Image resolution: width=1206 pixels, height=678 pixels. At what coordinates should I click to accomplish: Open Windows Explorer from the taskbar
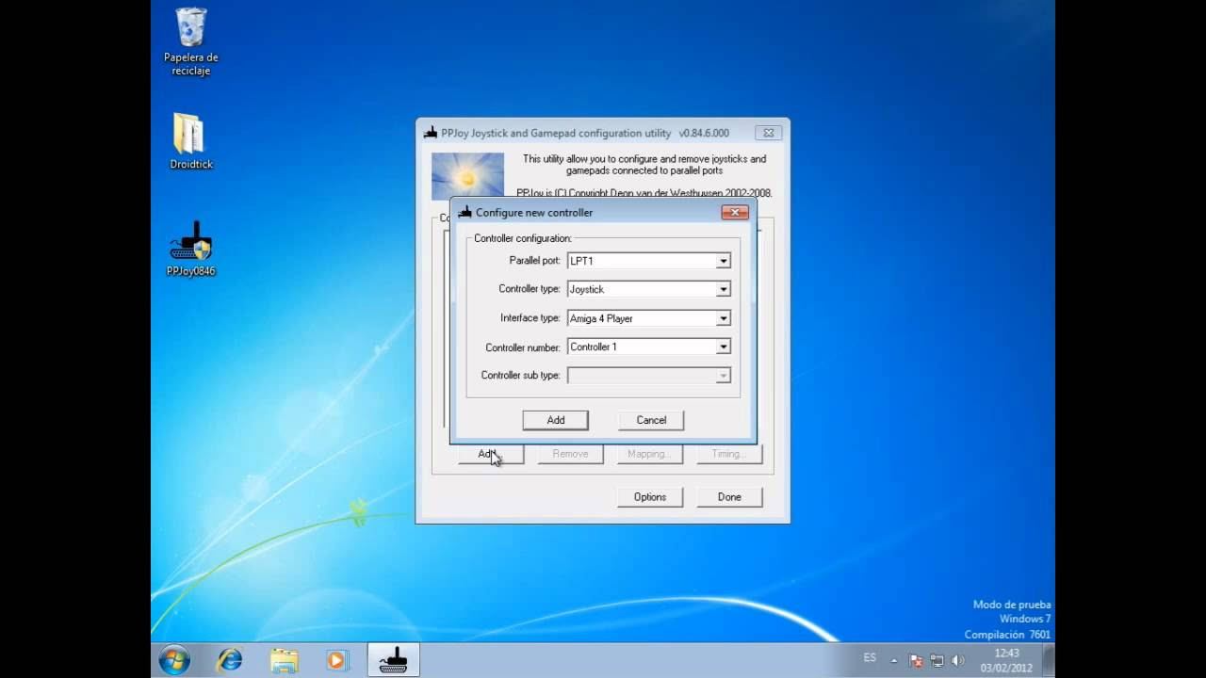[284, 660]
